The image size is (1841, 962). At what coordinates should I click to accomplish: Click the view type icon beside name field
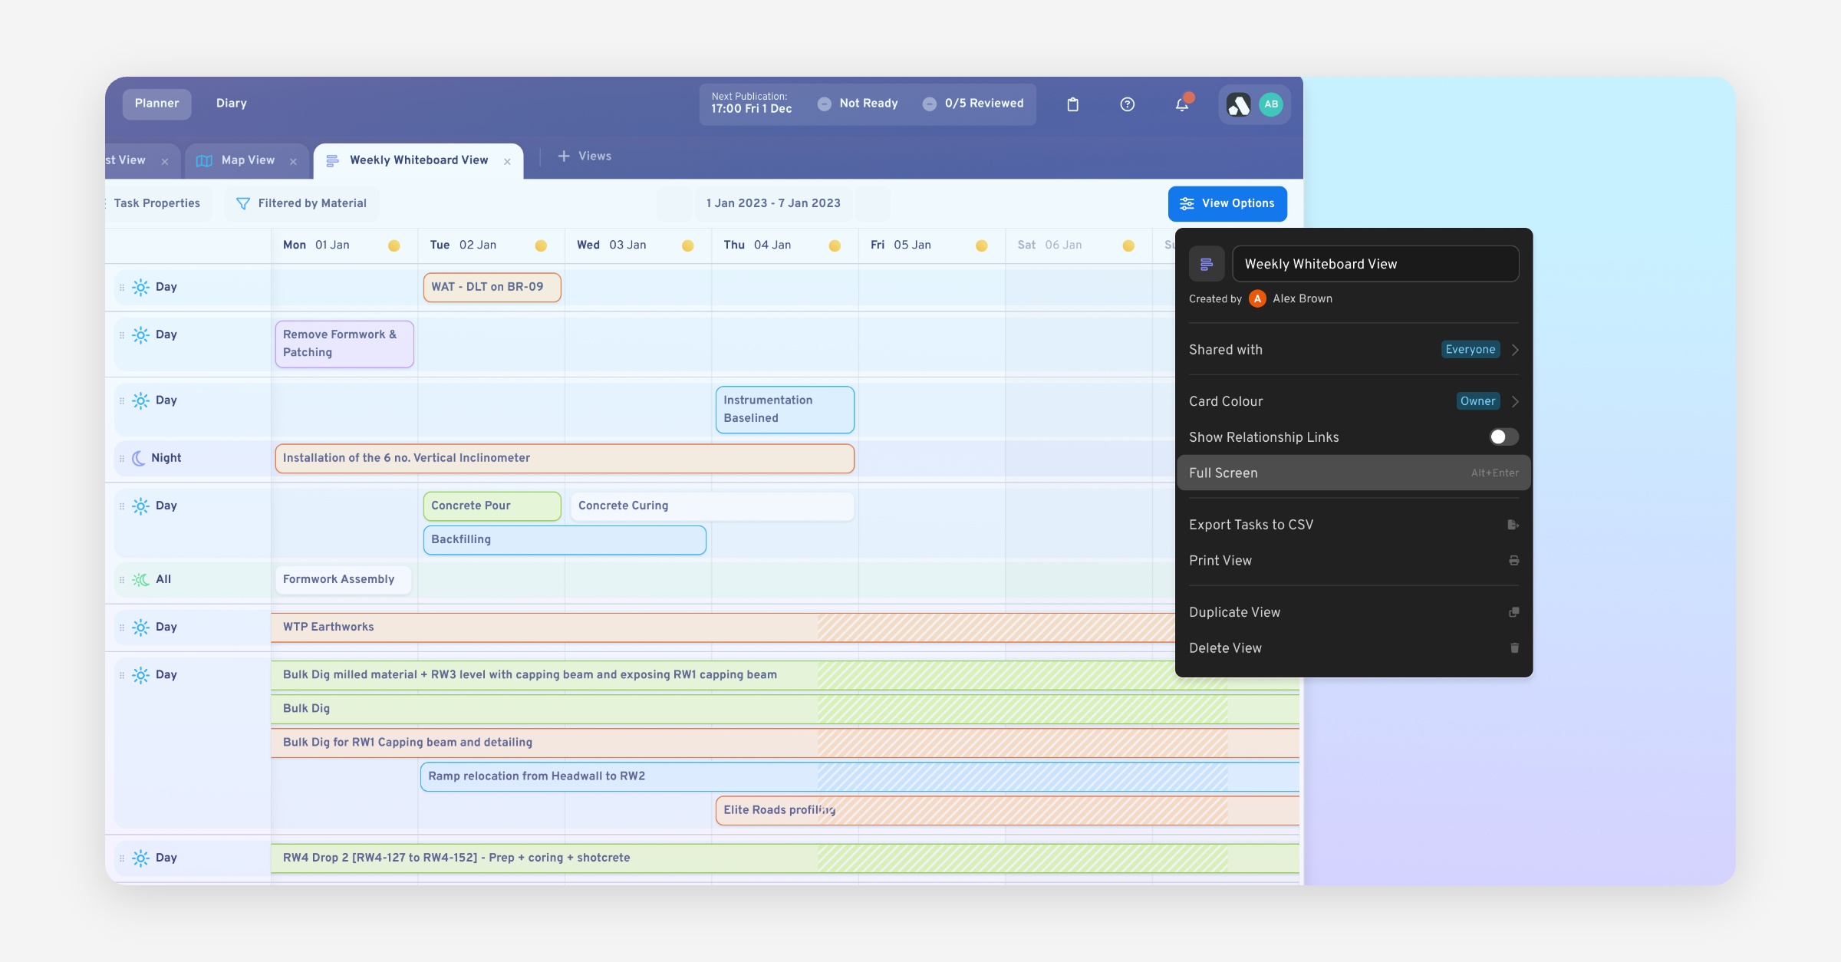(x=1206, y=264)
